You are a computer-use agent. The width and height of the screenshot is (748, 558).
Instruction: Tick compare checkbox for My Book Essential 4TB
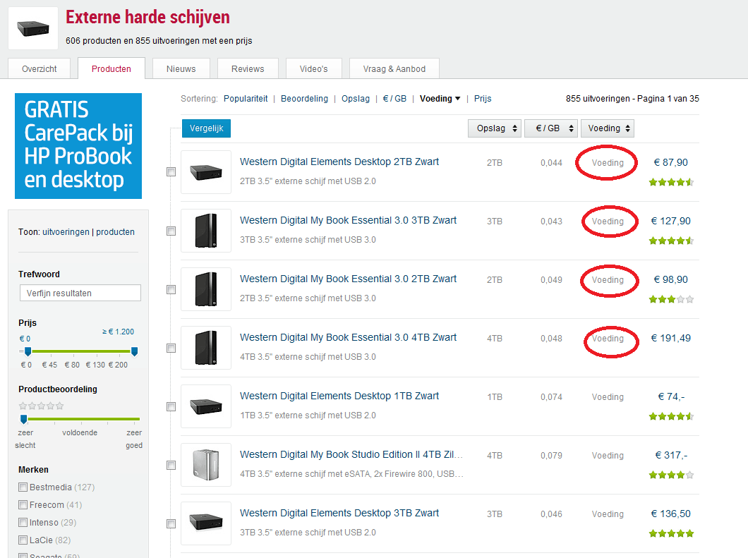click(x=171, y=348)
